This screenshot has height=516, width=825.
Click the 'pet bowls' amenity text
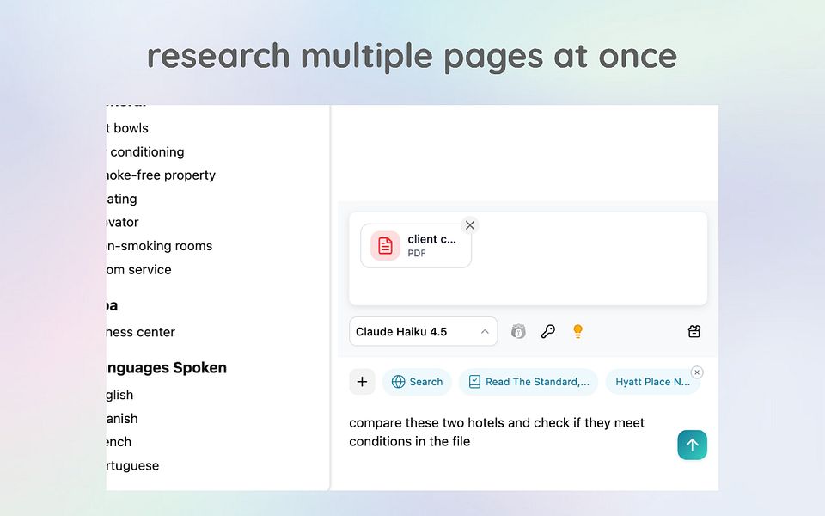pyautogui.click(x=127, y=128)
